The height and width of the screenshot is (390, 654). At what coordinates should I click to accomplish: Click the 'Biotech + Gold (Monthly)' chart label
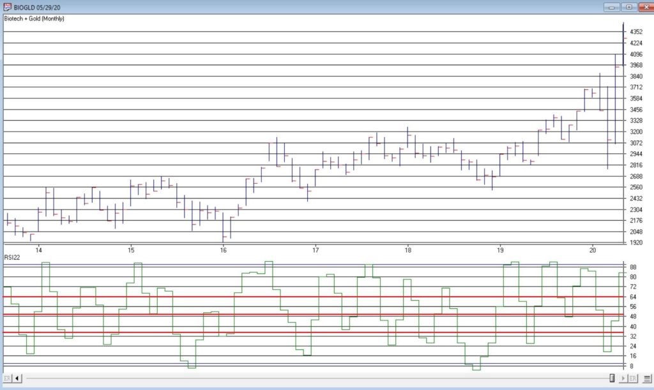point(34,19)
